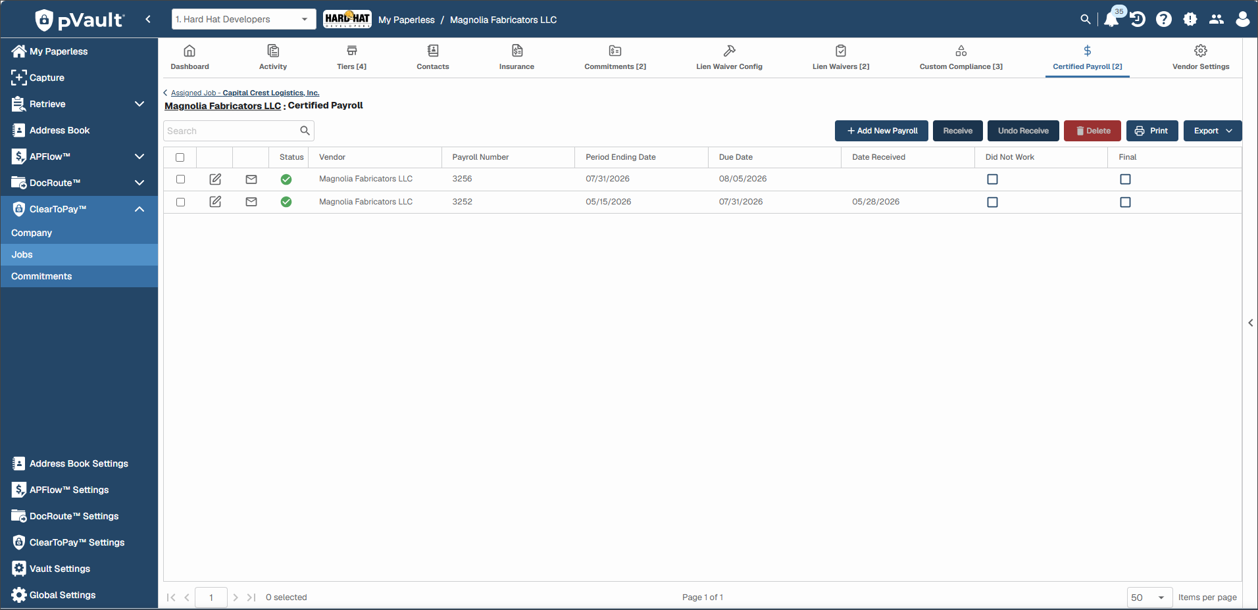Edit payroll 3256 with pencil icon
The height and width of the screenshot is (610, 1258).
[x=215, y=179]
